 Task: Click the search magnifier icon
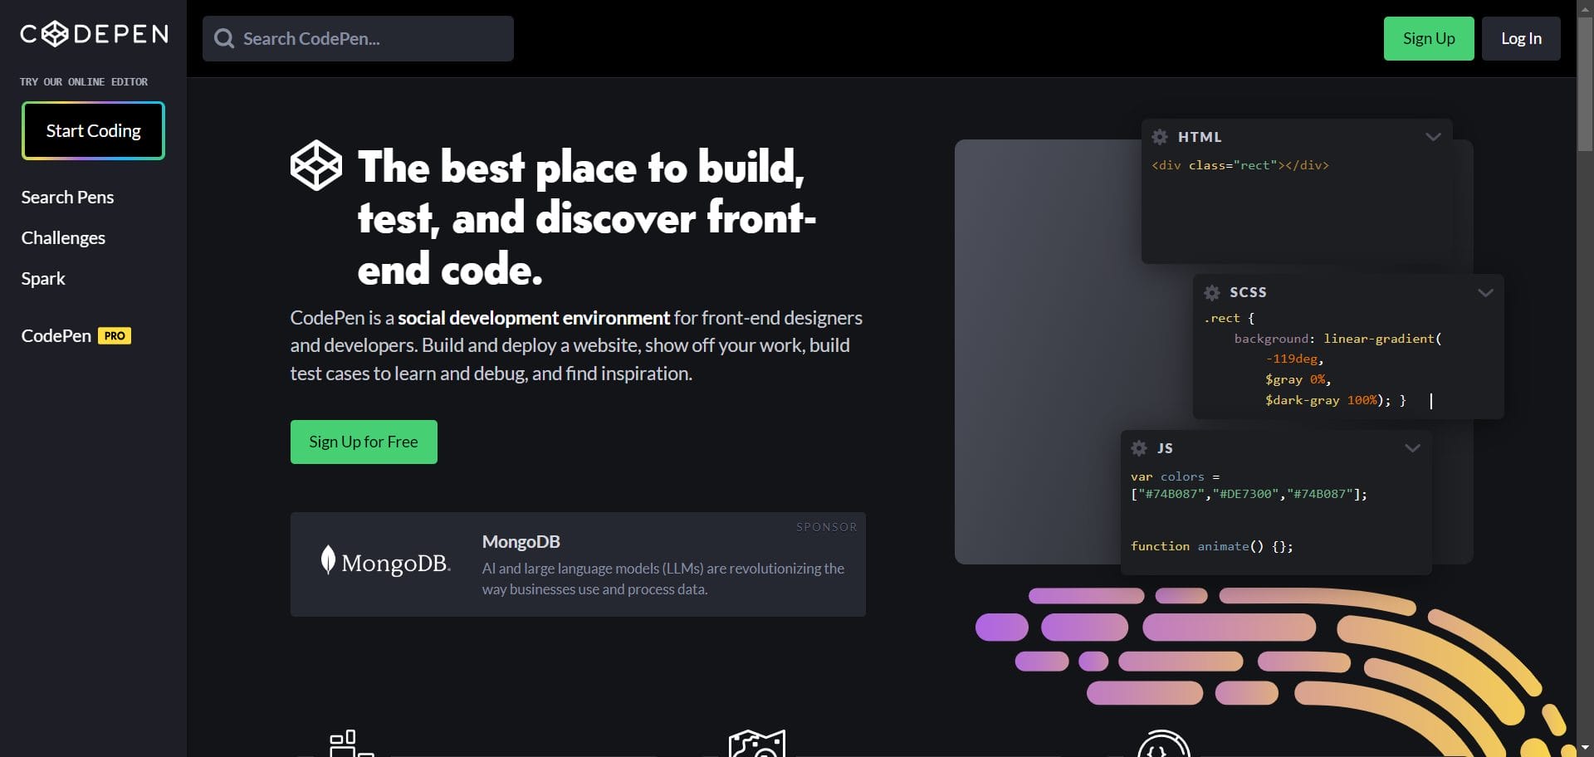[224, 38]
